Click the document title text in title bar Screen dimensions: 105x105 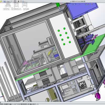coord(78,1)
